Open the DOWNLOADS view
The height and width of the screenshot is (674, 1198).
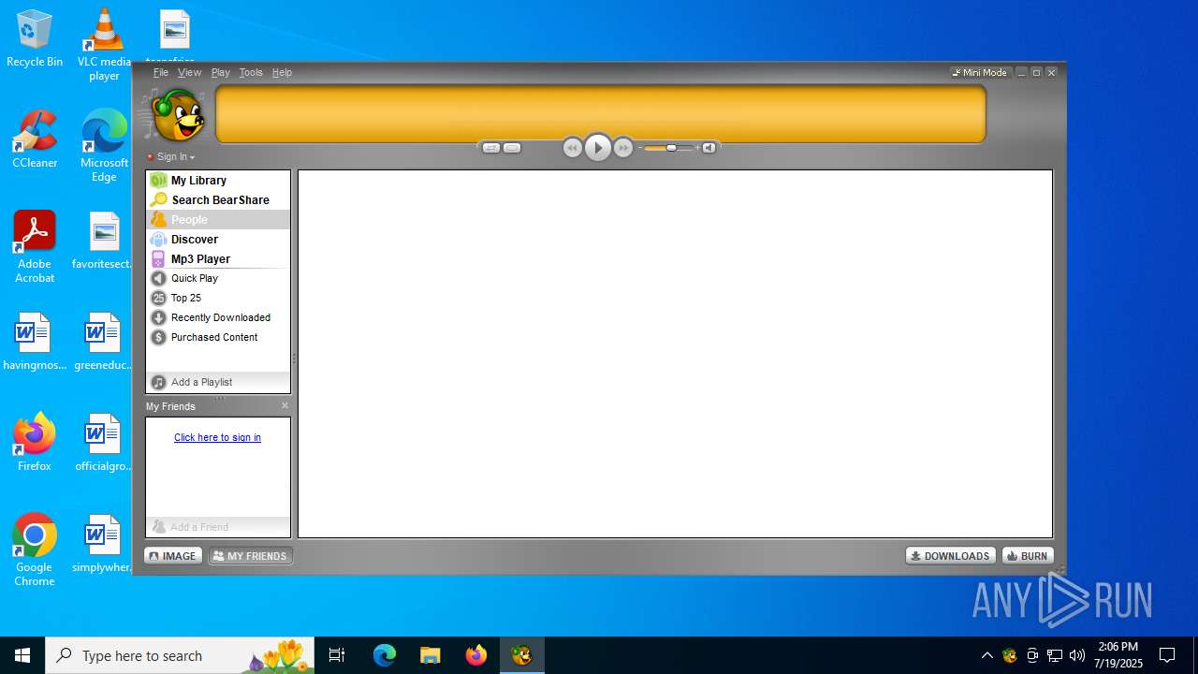click(x=950, y=556)
